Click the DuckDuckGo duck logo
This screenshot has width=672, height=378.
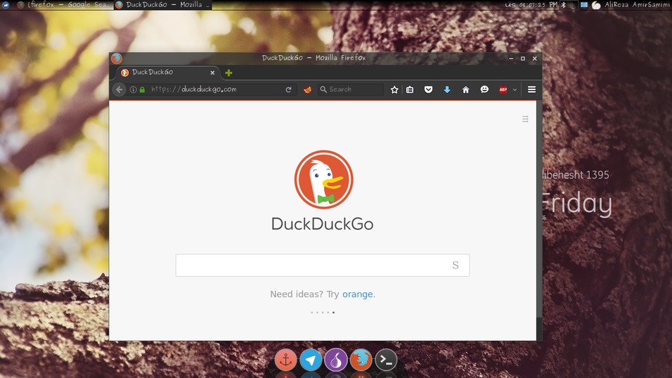coord(323,180)
